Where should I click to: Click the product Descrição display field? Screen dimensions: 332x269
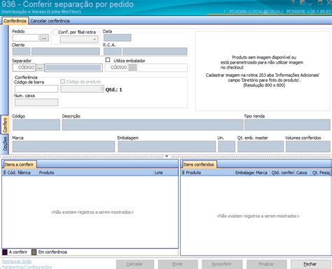[x=153, y=125]
